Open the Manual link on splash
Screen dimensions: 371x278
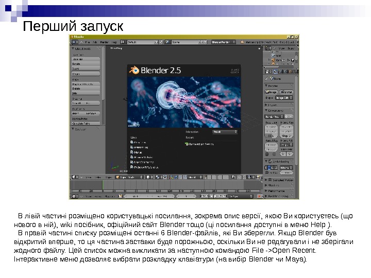136,152
